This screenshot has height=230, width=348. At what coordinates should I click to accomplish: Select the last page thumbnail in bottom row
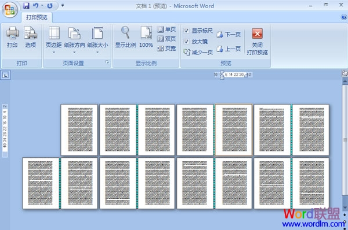pos(311,183)
